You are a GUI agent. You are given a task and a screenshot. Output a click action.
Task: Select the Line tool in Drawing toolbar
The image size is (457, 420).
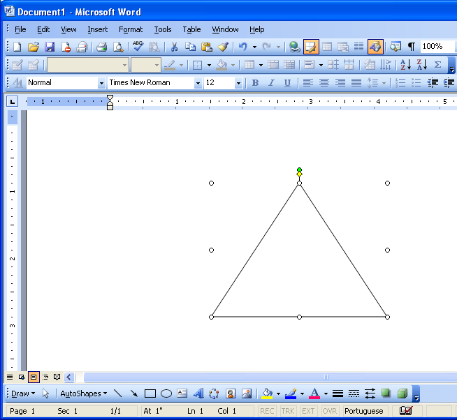(118, 393)
